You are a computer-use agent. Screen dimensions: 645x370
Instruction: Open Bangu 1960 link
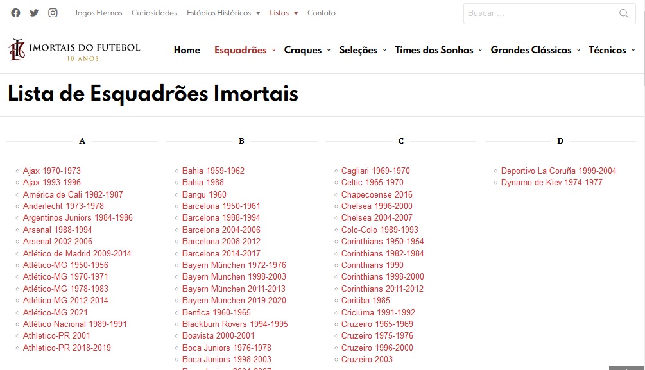(x=204, y=194)
